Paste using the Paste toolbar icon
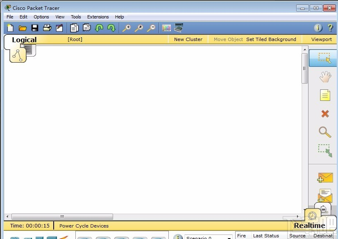Viewport: 338px width, 239px height. 87,28
